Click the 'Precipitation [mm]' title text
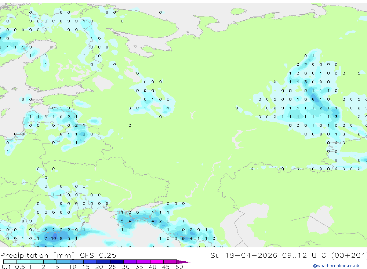This screenshot has width=367, height=269. 38,255
